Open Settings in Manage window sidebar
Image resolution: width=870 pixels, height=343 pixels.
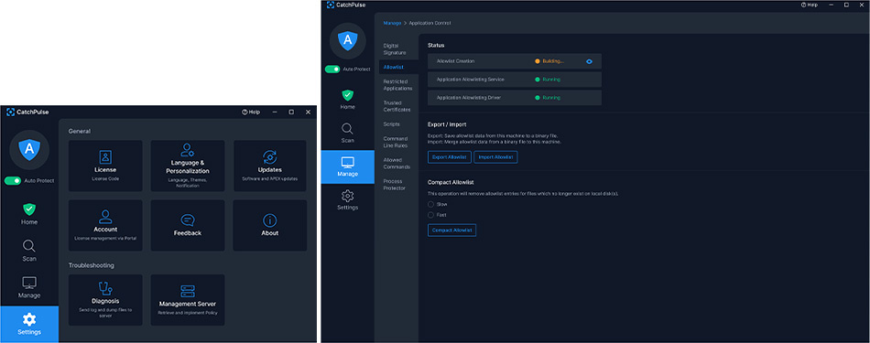tap(348, 200)
